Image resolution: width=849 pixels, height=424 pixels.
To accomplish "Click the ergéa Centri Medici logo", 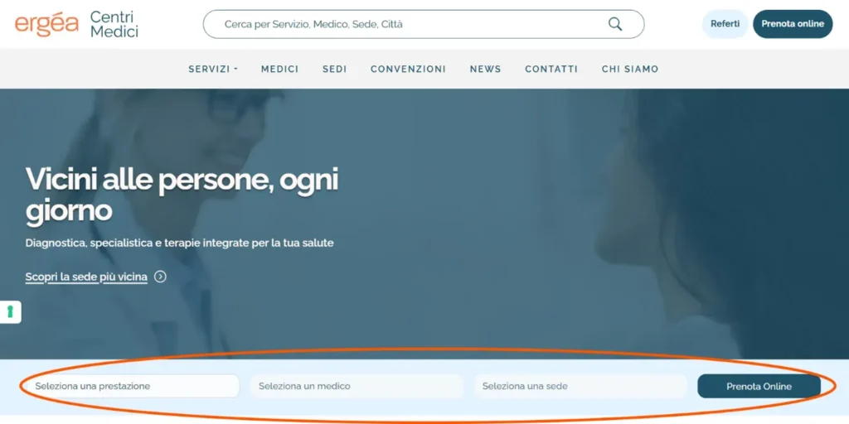I will tap(76, 24).
